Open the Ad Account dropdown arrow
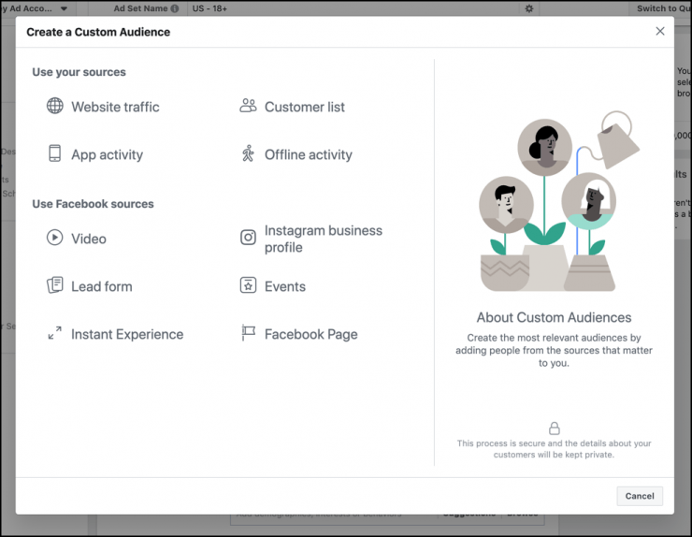The image size is (692, 537). tap(64, 8)
